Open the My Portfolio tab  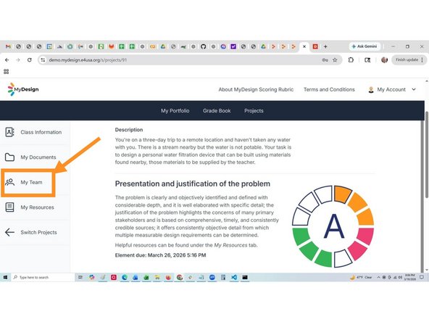pos(175,111)
